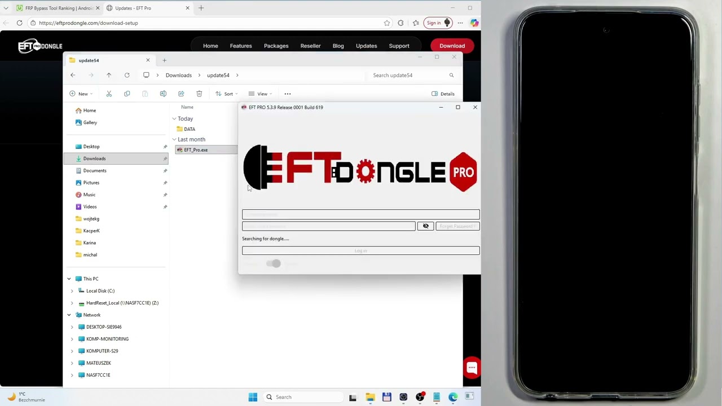722x406 pixels.
Task: Open the Reseller page on EFT website
Action: point(310,46)
